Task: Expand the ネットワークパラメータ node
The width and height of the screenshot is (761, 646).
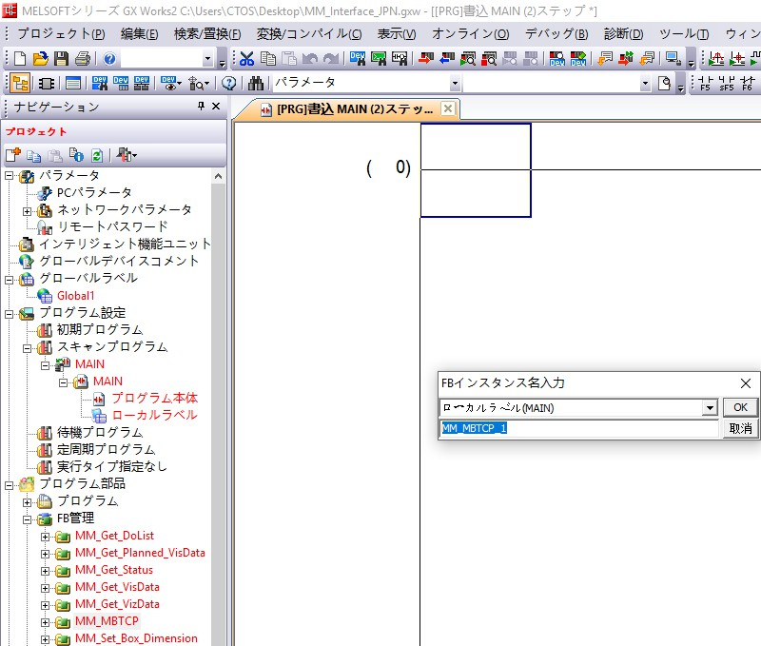Action: [28, 211]
